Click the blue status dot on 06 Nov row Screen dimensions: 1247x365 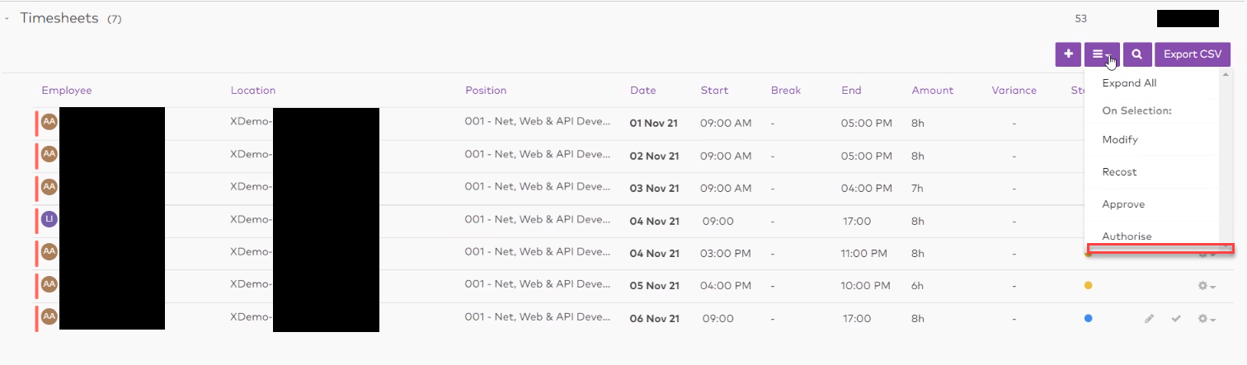(1088, 318)
